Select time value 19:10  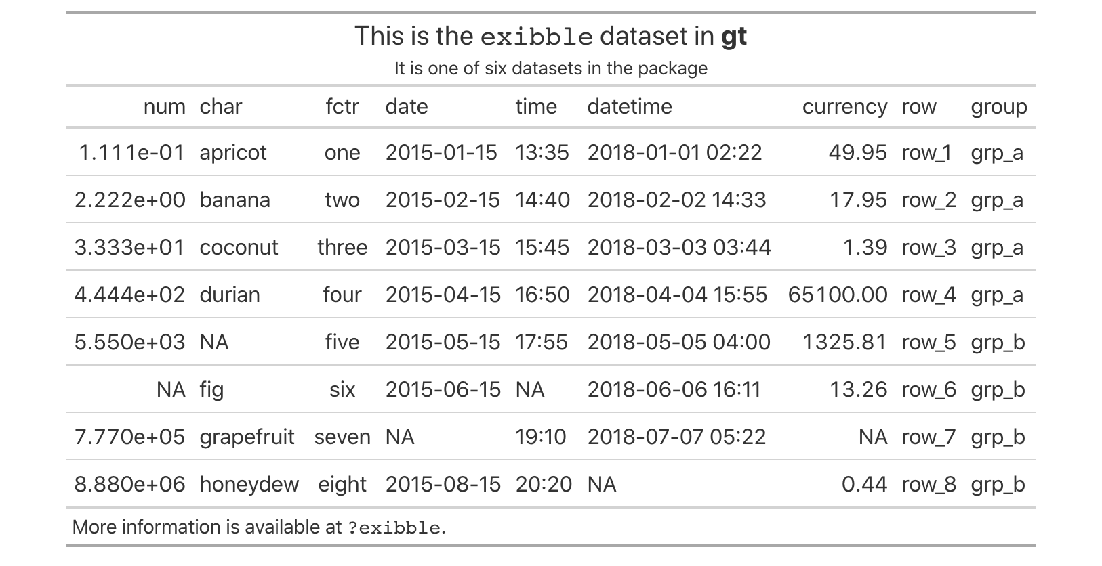point(540,437)
